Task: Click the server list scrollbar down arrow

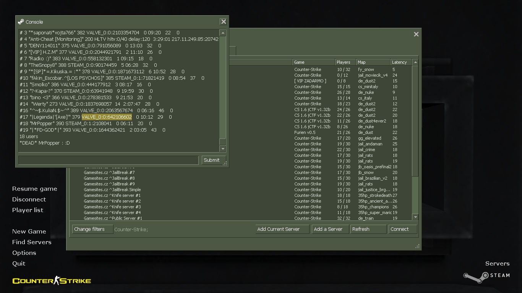Action: (x=415, y=217)
